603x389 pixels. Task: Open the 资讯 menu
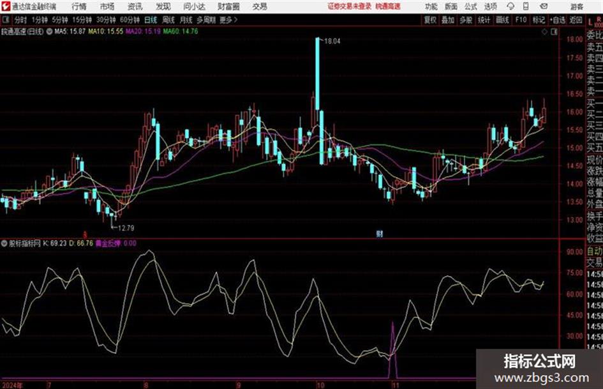coord(135,6)
